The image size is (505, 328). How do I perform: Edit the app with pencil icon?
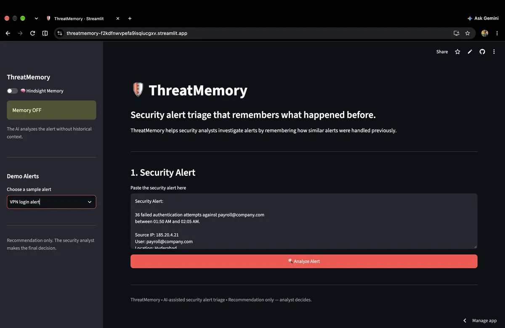tap(470, 52)
